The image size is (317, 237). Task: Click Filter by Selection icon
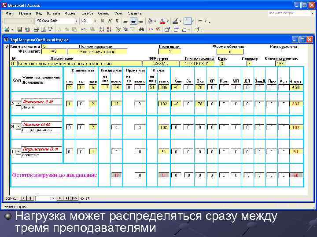point(118,29)
